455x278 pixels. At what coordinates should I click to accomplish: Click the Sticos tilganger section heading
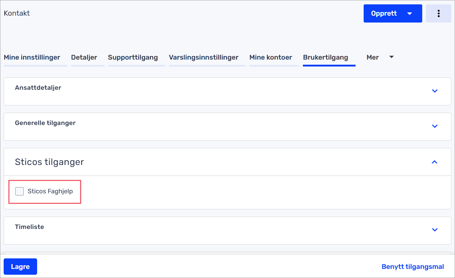click(x=50, y=162)
